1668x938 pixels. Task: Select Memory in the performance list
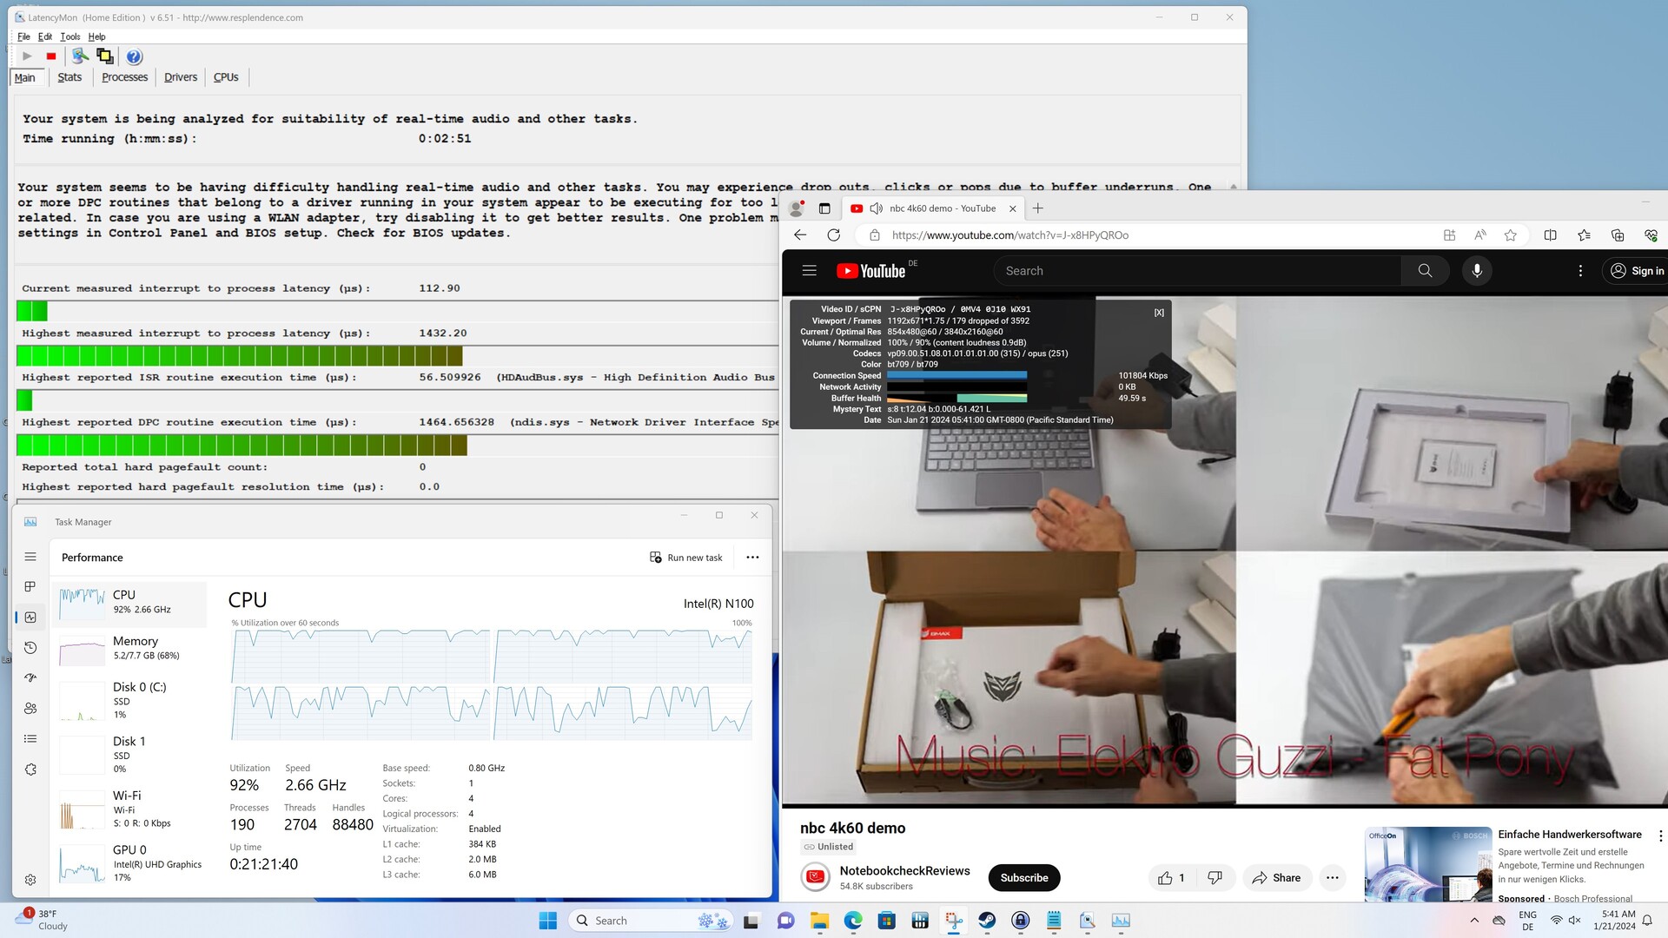click(x=129, y=649)
